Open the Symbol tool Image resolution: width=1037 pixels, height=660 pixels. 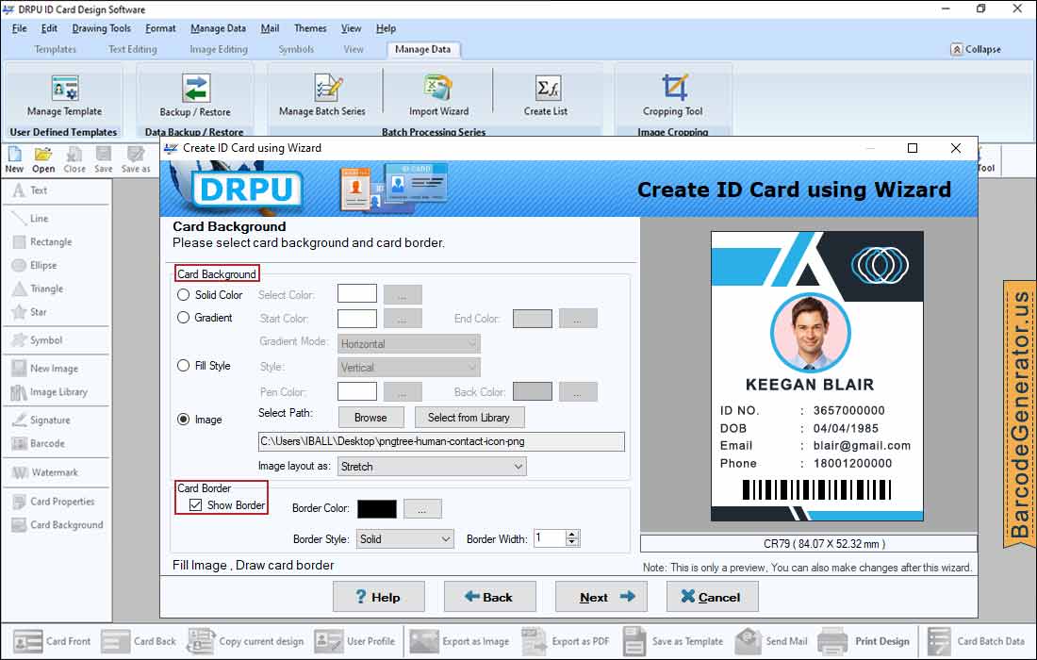pos(37,340)
